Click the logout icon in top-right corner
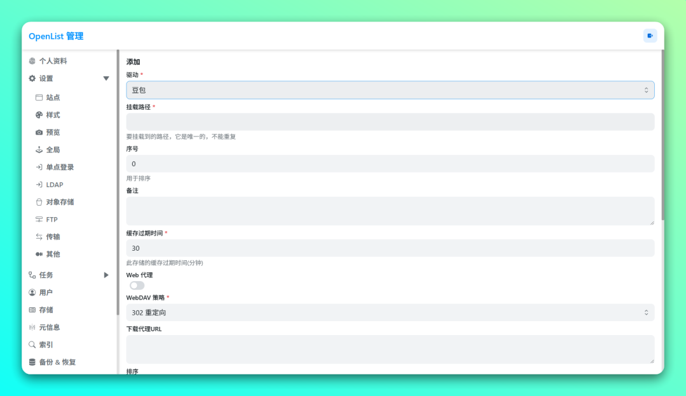The image size is (686, 396). point(650,36)
